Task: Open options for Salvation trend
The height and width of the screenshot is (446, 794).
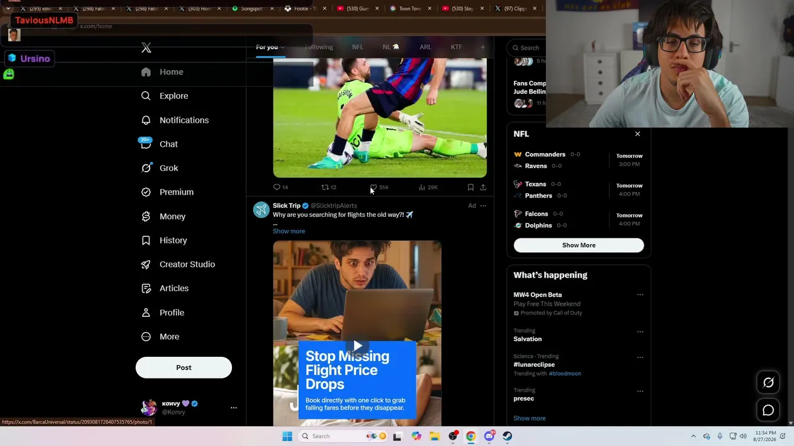Action: [x=640, y=332]
